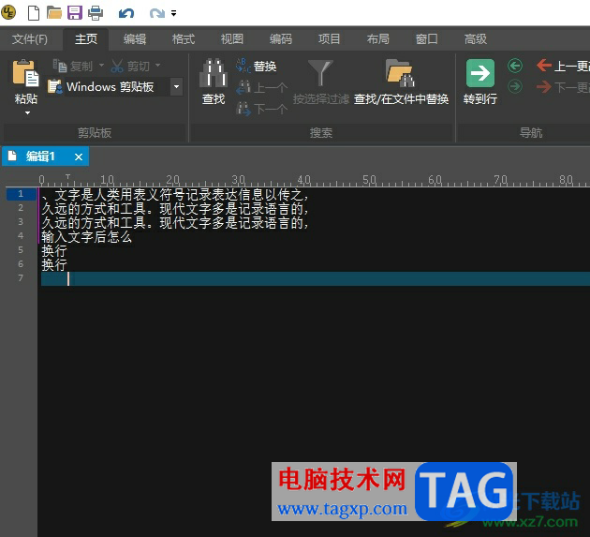
Task: Undo with the blue back arrow
Action: click(x=126, y=13)
